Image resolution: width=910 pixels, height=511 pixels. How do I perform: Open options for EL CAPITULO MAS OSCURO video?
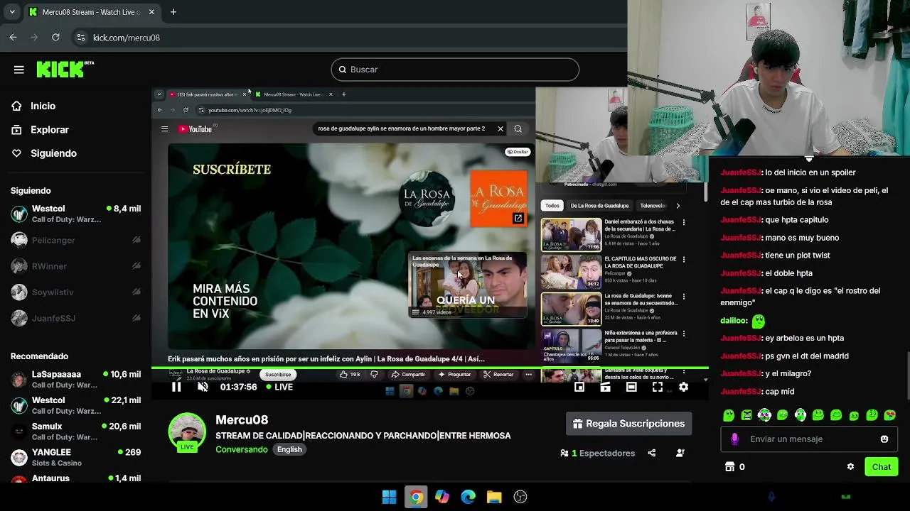tap(684, 260)
